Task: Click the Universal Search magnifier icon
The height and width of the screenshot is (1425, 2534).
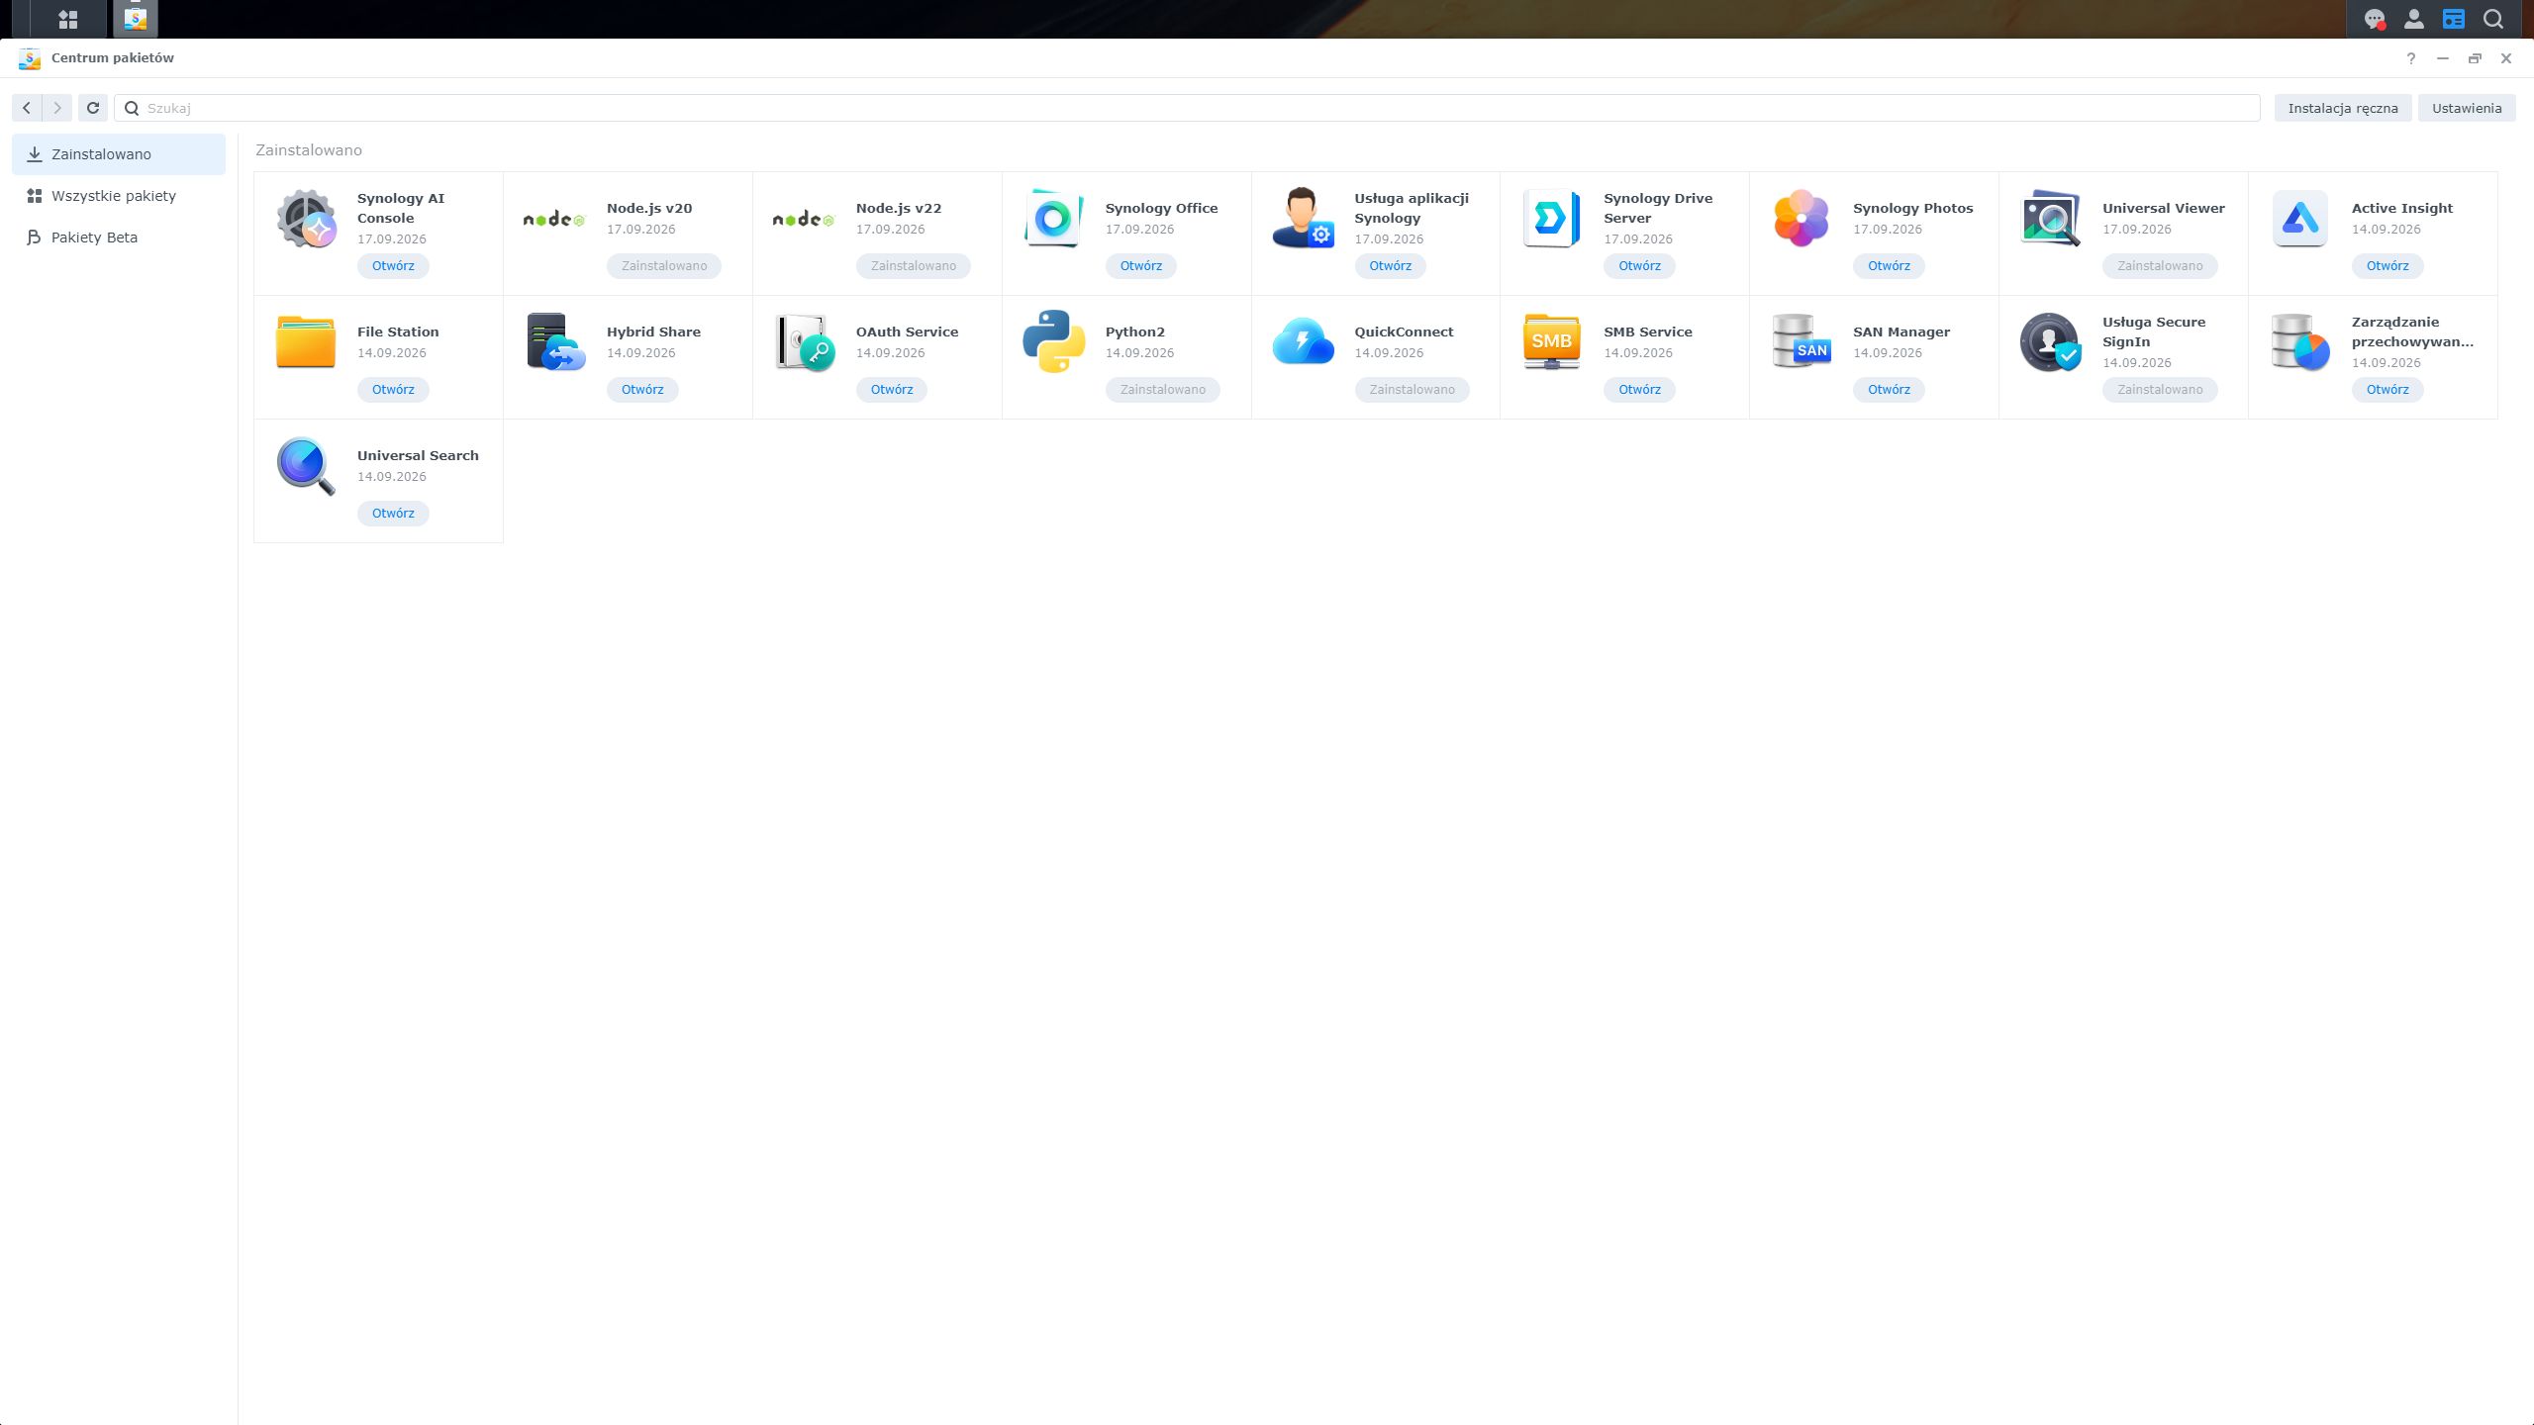Action: click(x=306, y=466)
